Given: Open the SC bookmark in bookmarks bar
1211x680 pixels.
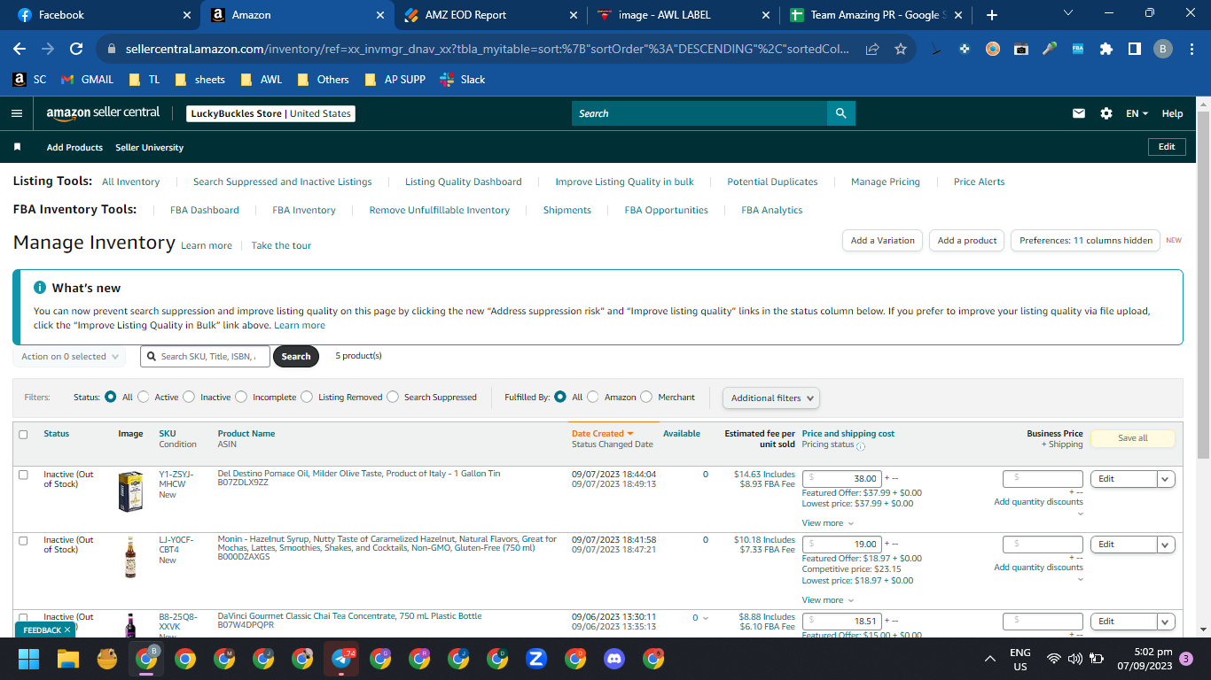Looking at the screenshot, I should pyautogui.click(x=29, y=80).
